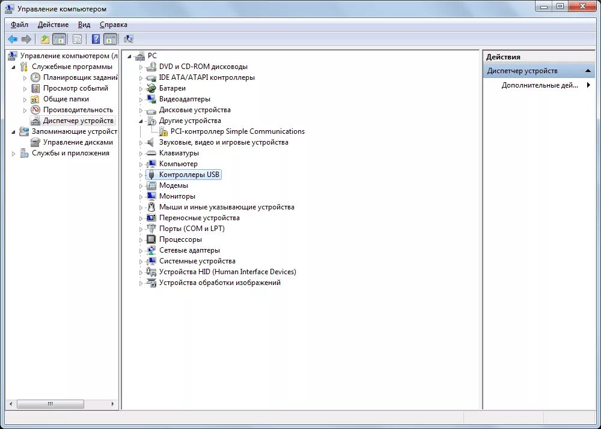Viewport: 601px width, 429px height.
Task: Expand the Компьютер node
Action: coord(141,164)
